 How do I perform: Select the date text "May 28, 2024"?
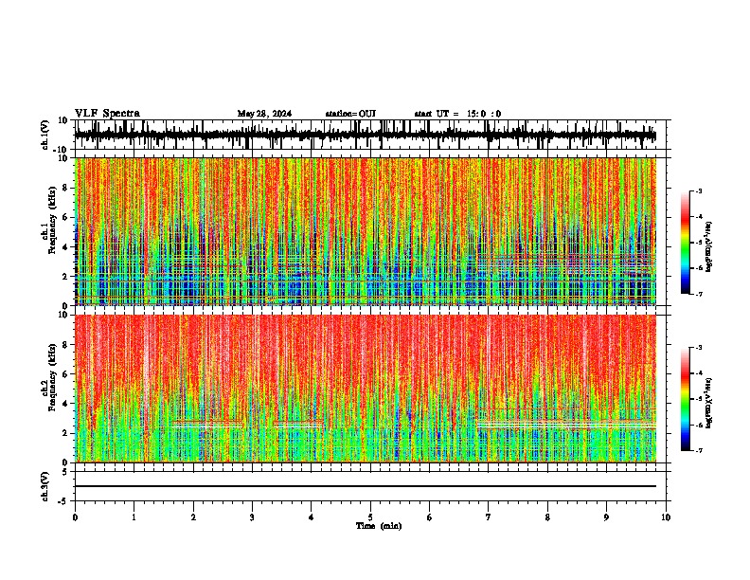264,114
